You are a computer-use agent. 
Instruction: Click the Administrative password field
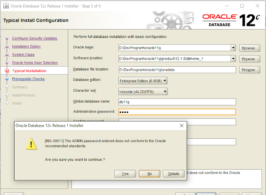[177, 112]
